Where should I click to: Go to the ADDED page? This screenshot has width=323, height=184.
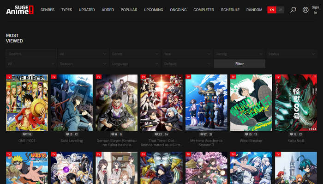point(108,10)
